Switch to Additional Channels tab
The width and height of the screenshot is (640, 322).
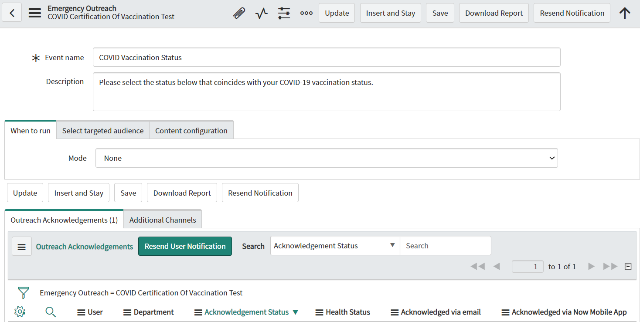[163, 220]
